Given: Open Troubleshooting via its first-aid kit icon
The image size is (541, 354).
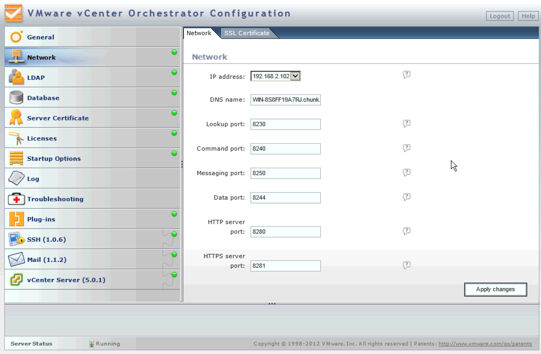Looking at the screenshot, I should [x=16, y=199].
